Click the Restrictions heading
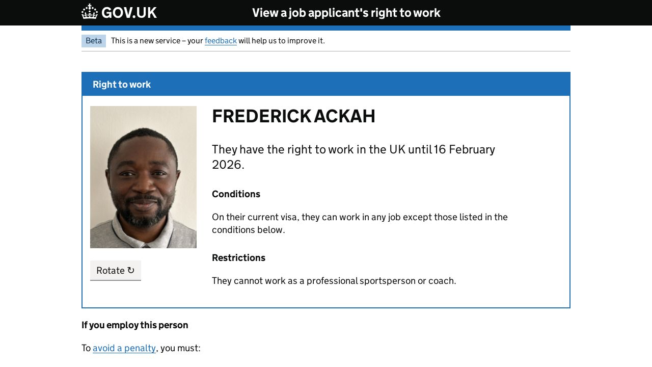Viewport: 652px width, 367px height. 238,258
